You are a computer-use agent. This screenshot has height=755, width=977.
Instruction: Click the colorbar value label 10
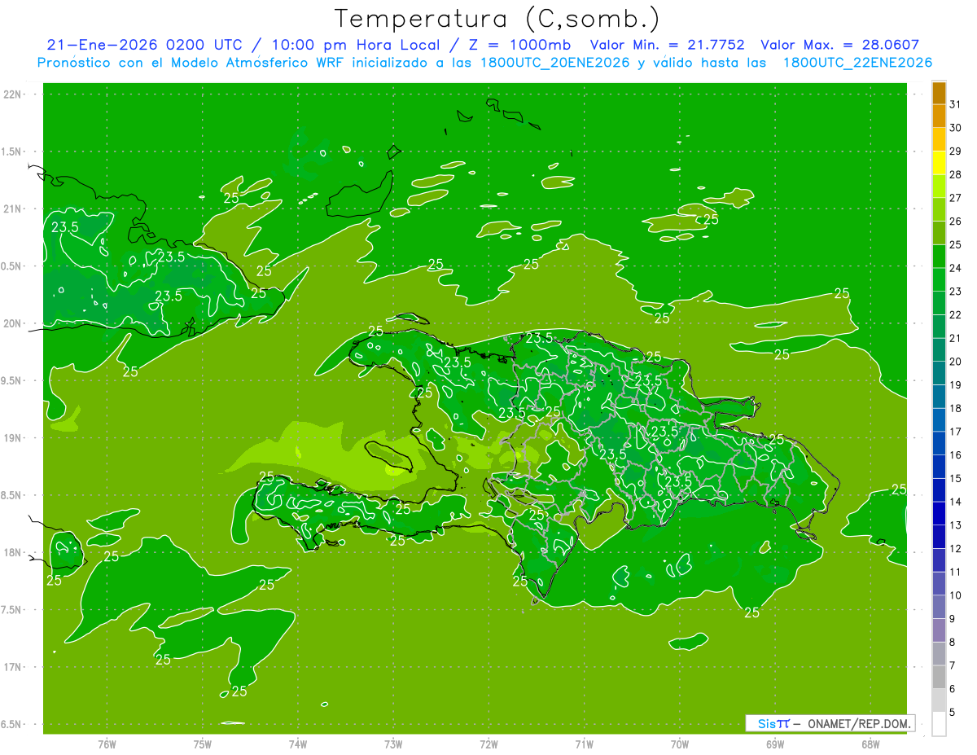click(955, 595)
